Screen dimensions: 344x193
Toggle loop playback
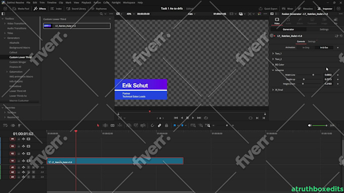pos(206,118)
